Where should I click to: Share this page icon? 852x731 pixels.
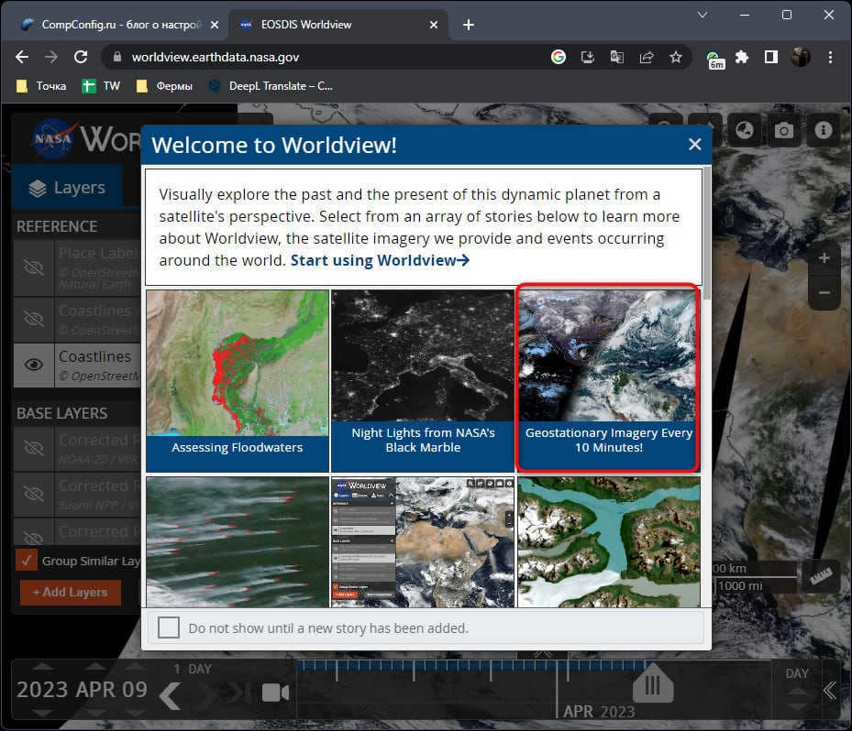tap(646, 57)
